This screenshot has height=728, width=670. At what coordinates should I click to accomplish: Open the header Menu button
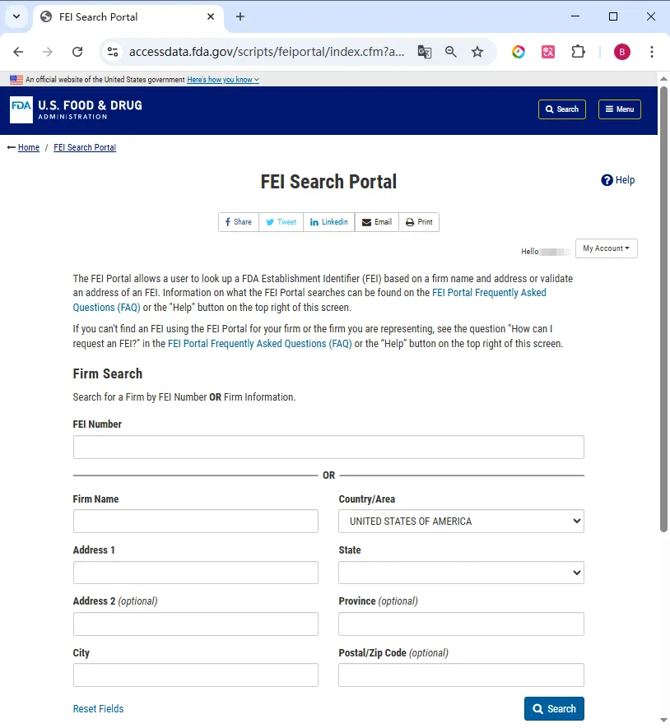coord(619,109)
